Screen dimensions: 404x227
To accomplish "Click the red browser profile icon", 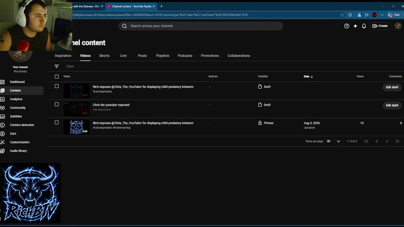I will point(374,15).
